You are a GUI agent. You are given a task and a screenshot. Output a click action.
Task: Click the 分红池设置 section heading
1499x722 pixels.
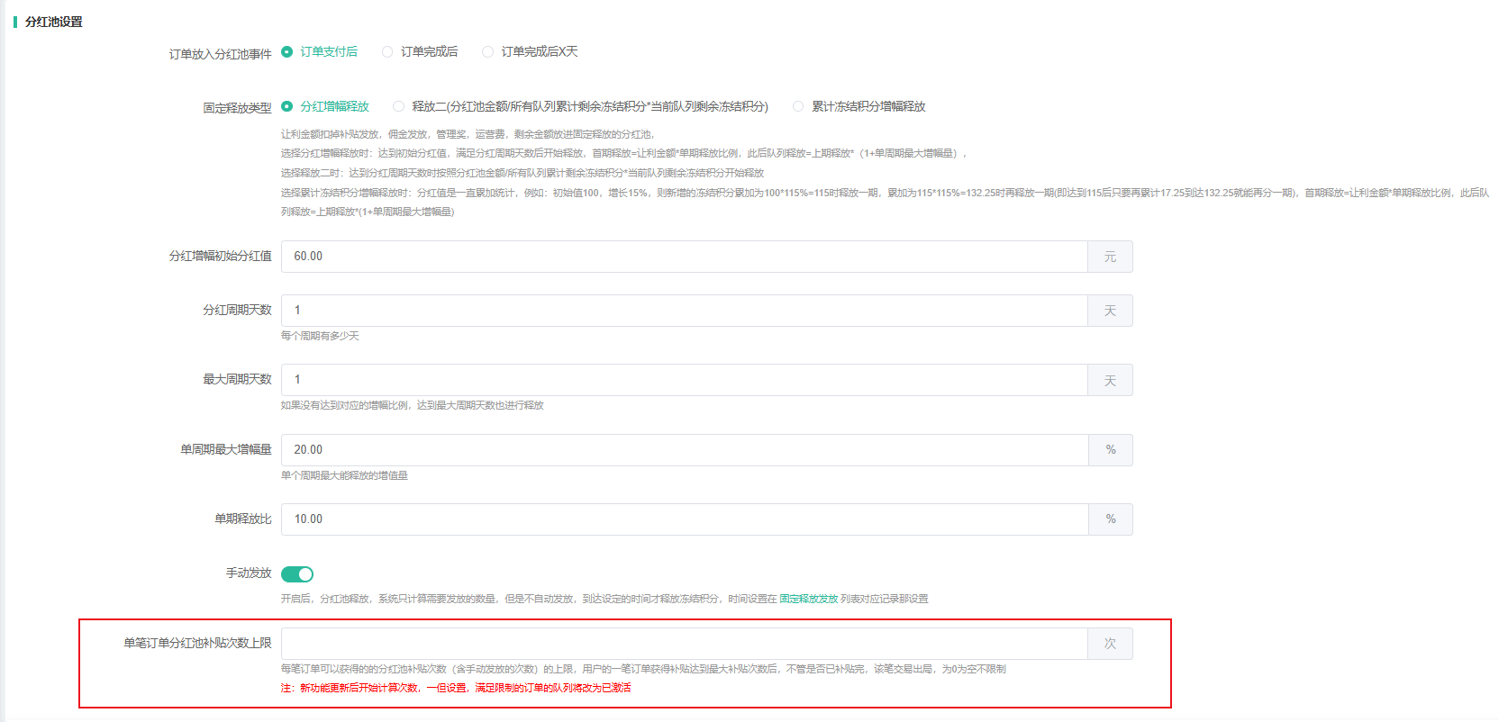[x=54, y=22]
